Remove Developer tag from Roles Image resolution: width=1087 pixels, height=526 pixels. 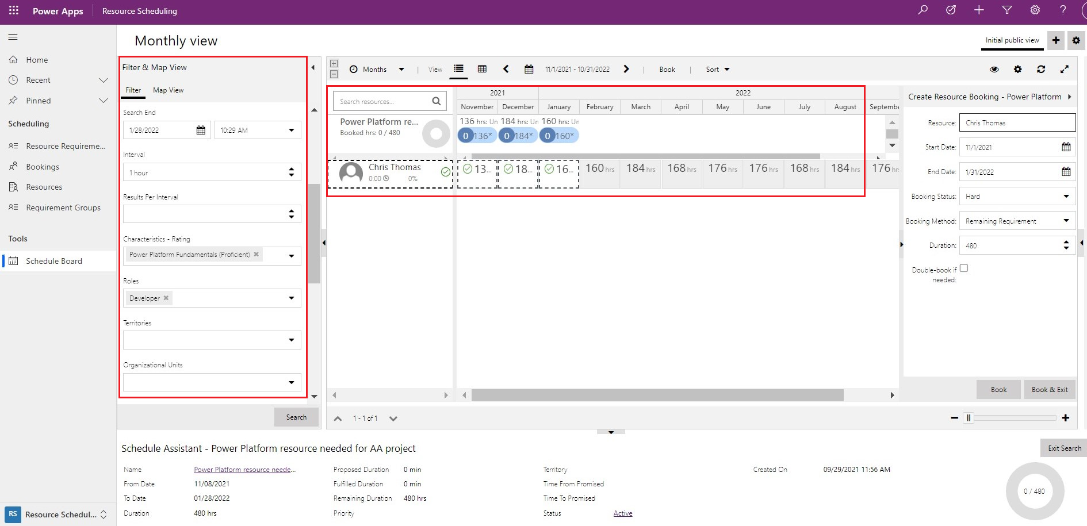166,298
